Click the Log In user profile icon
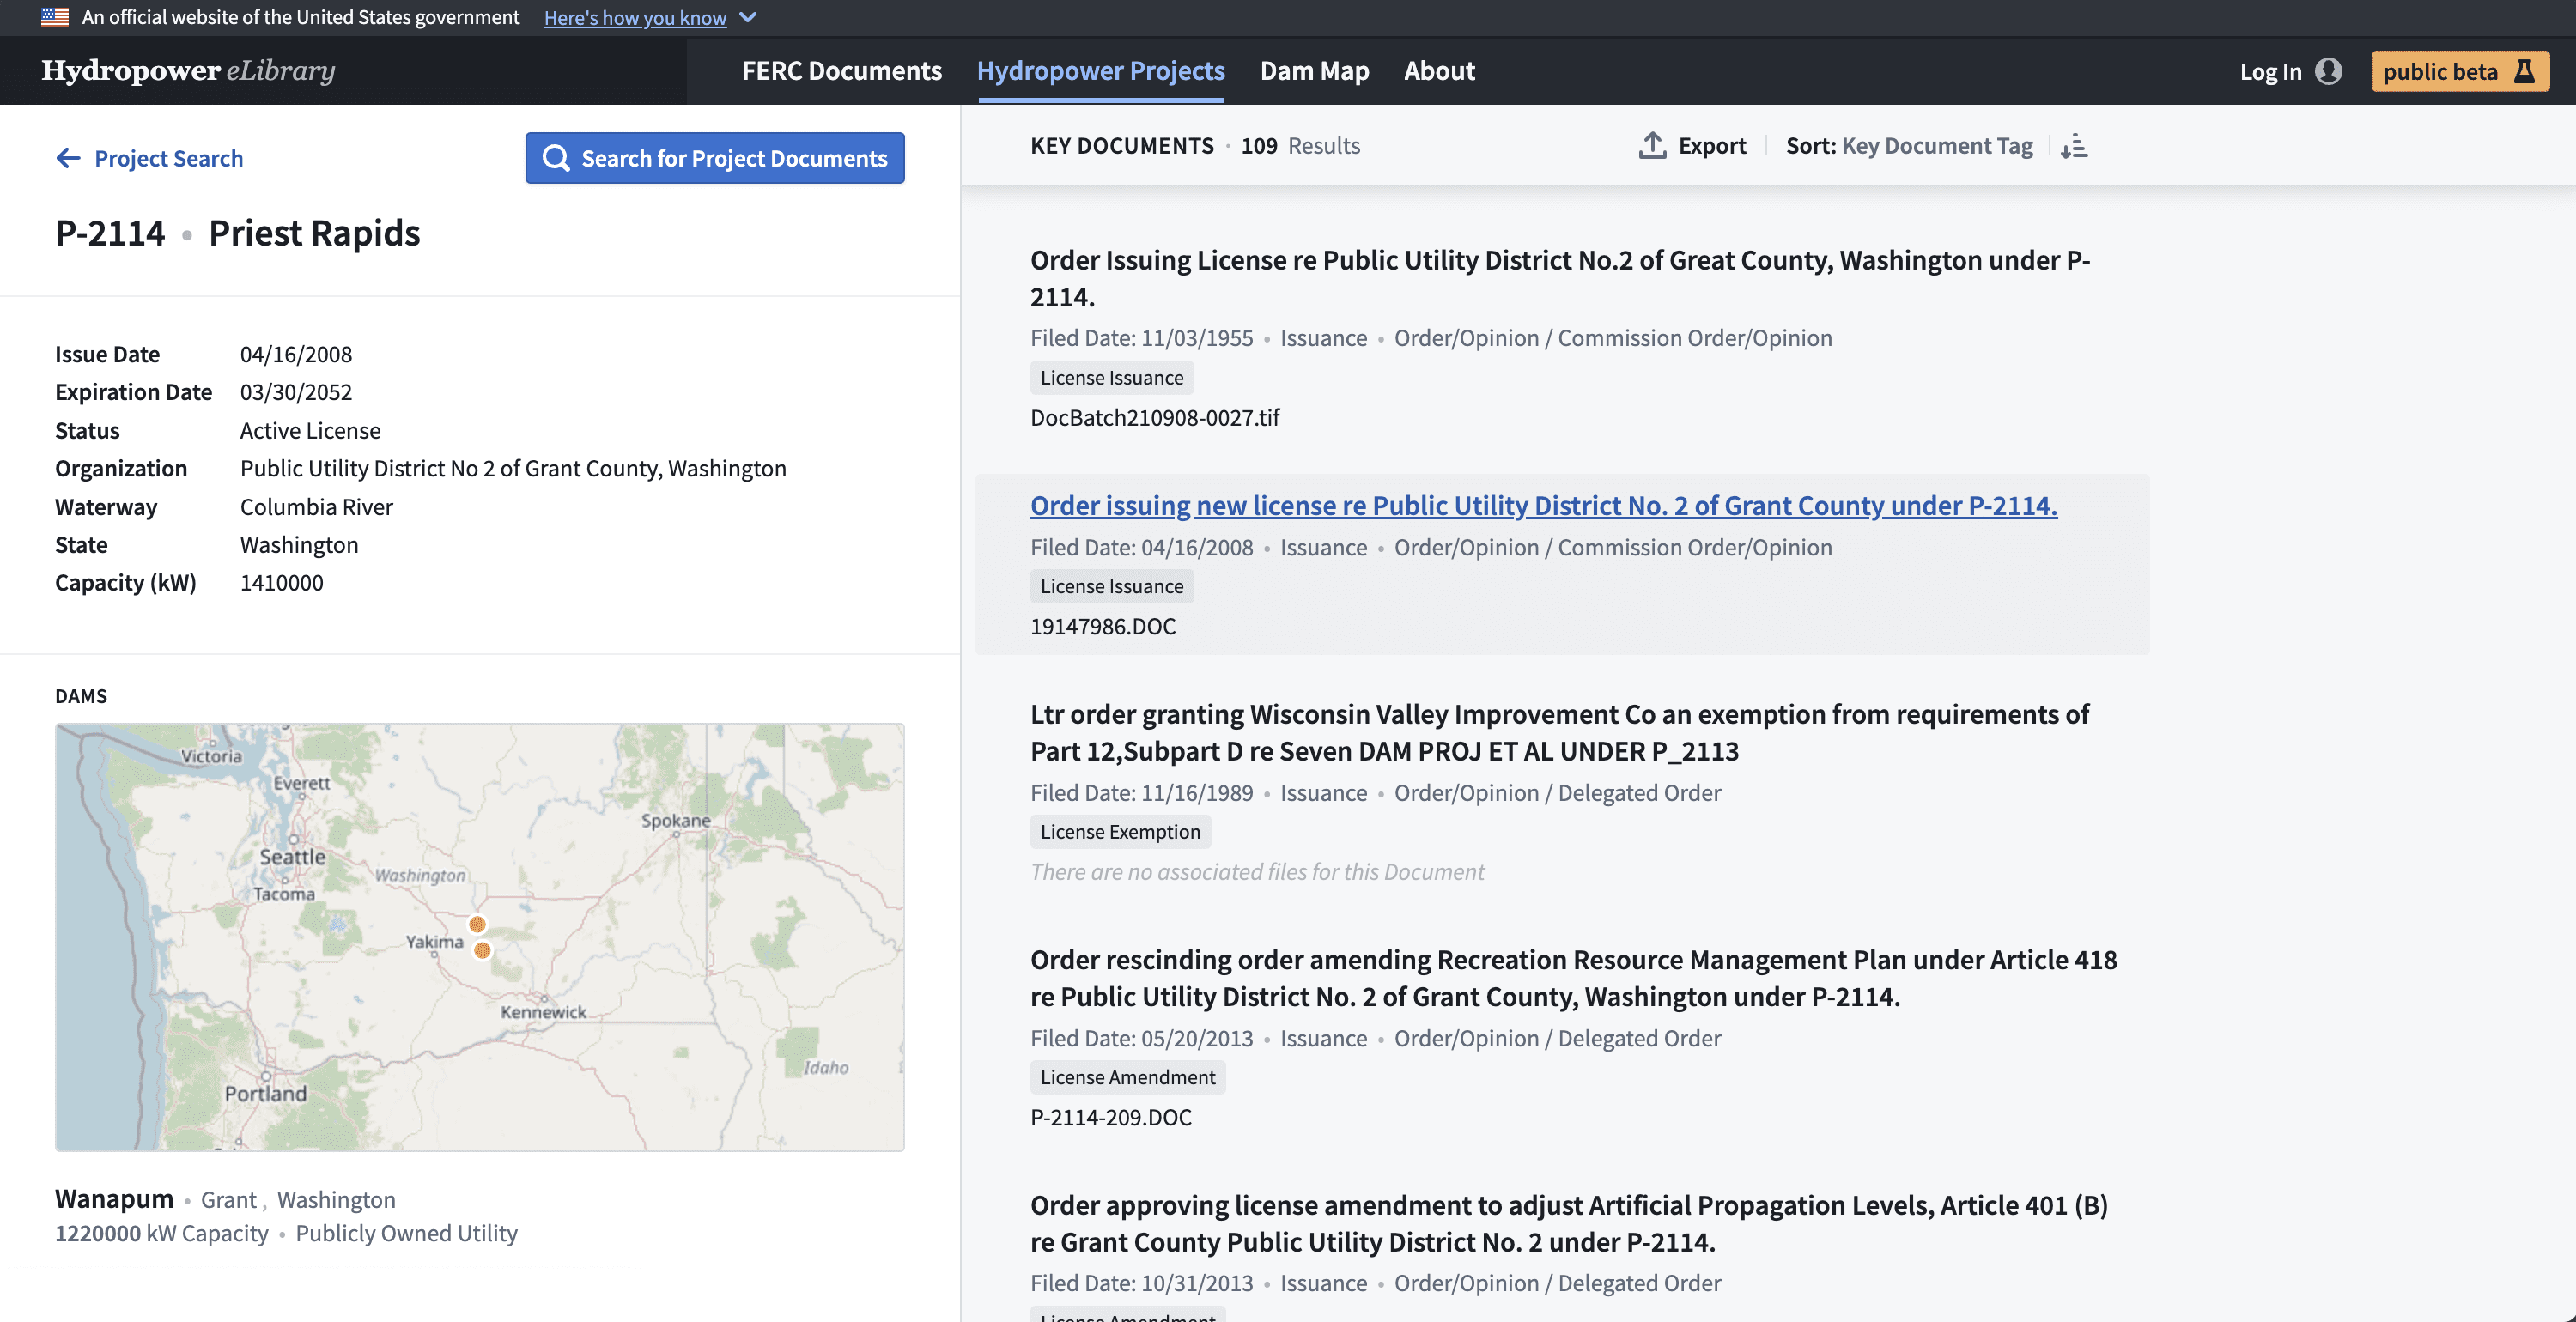 tap(2328, 70)
